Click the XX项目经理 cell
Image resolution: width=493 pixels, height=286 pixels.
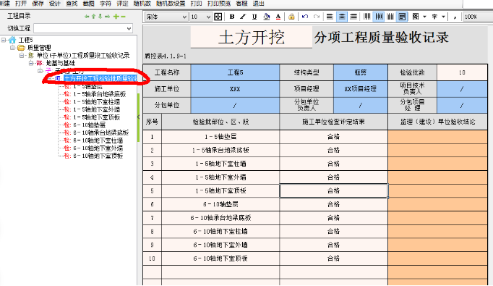click(361, 89)
